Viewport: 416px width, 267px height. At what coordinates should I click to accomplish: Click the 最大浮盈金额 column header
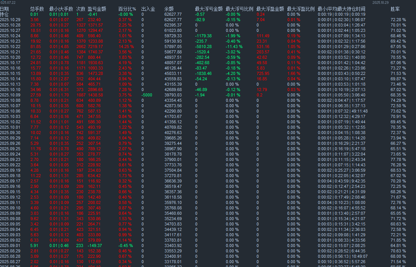270,9
